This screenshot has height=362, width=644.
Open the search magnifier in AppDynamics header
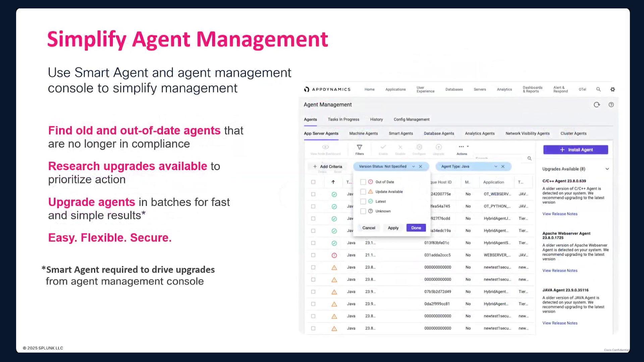pyautogui.click(x=598, y=89)
